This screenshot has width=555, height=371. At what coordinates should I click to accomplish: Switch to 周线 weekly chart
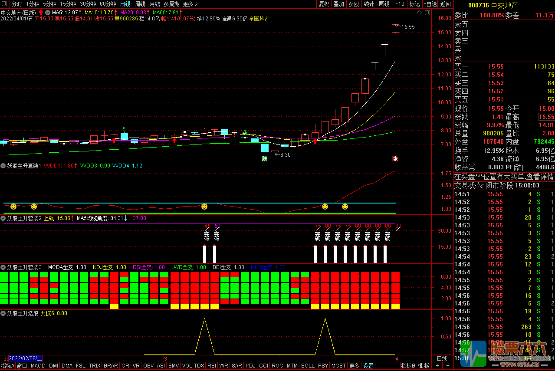point(140,4)
